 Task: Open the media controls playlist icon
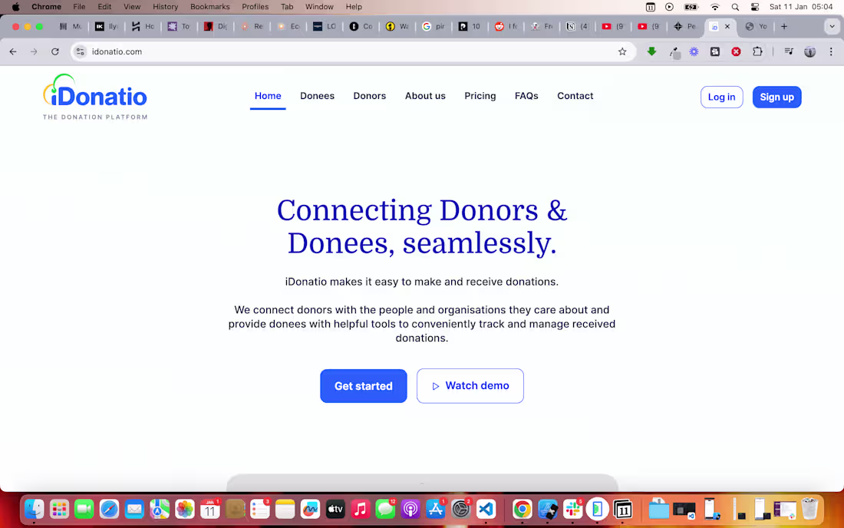[x=789, y=51]
